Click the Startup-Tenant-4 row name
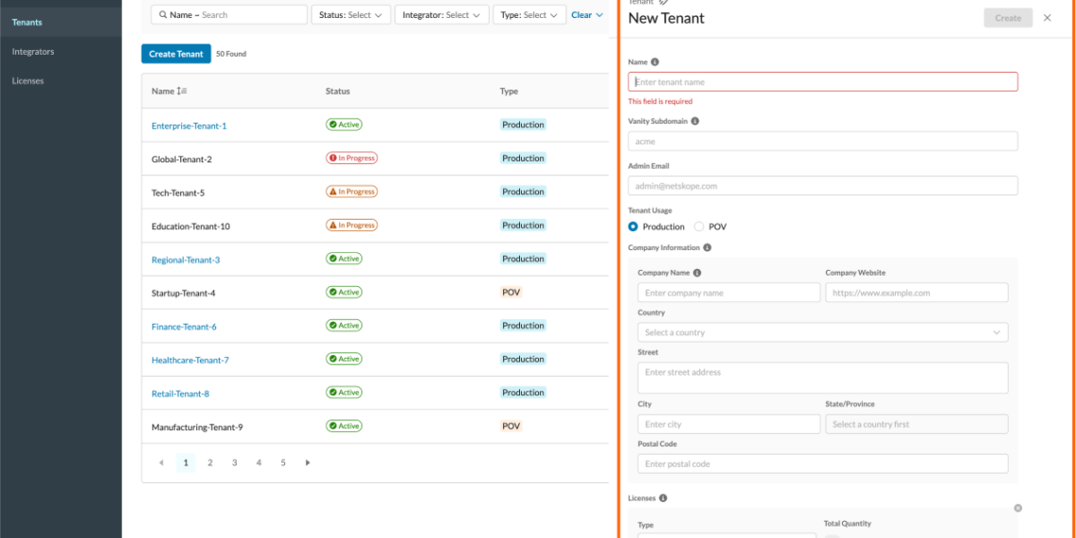1076x538 pixels. point(183,293)
